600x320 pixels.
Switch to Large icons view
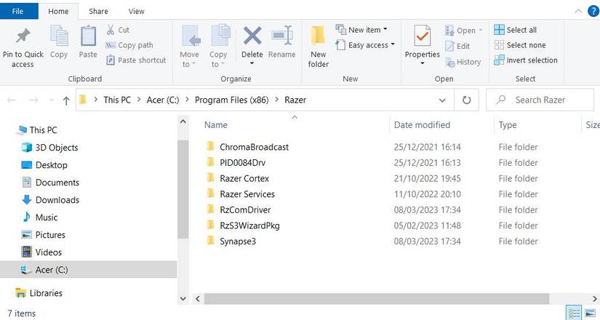point(590,313)
